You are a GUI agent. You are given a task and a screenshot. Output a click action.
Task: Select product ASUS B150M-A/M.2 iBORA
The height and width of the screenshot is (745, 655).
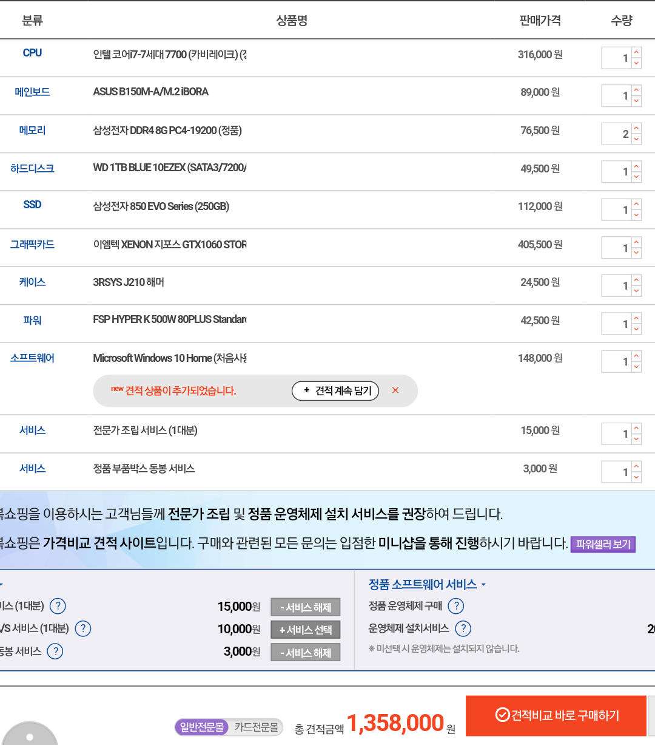click(x=150, y=92)
